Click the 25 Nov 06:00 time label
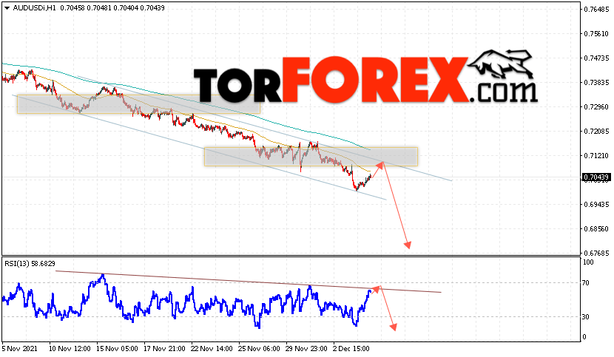 pos(259,348)
